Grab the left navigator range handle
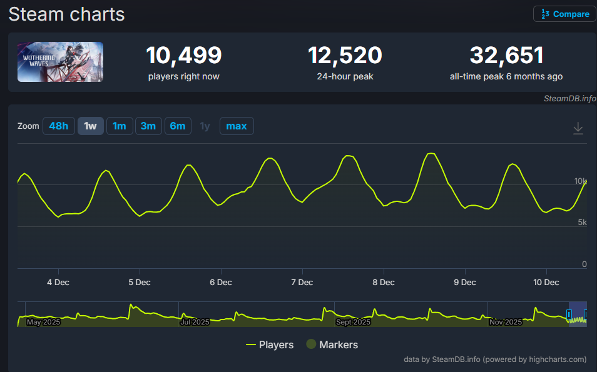This screenshot has width=597, height=372. [x=569, y=314]
